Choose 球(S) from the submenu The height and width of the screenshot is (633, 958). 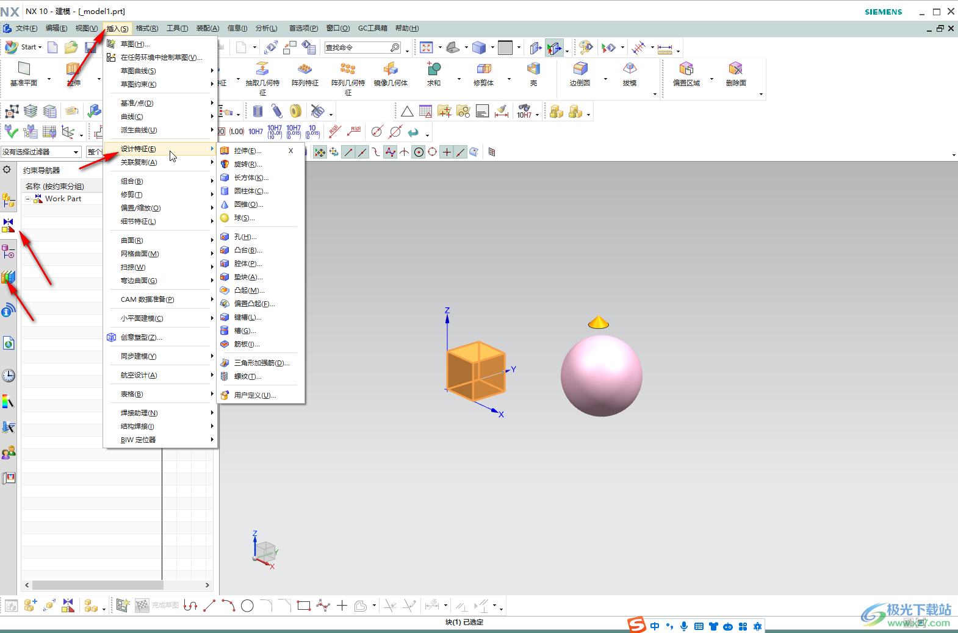pyautogui.click(x=261, y=218)
